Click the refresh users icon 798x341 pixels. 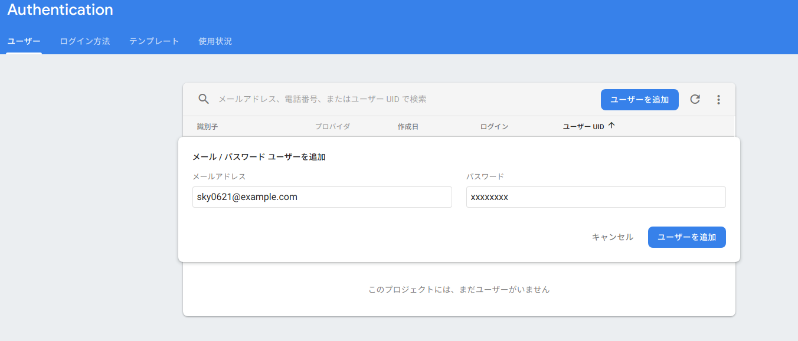coord(695,99)
